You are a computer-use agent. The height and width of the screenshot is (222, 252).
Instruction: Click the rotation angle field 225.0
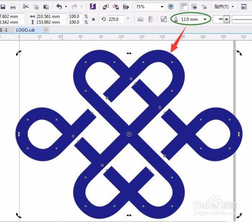[116, 19]
